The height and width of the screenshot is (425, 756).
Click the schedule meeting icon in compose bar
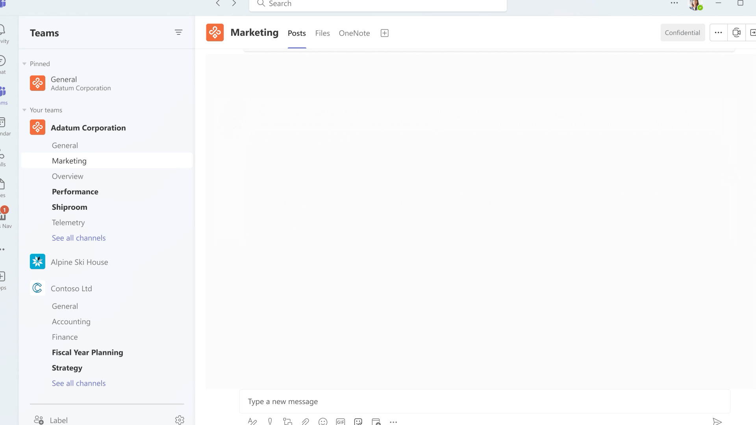click(376, 421)
